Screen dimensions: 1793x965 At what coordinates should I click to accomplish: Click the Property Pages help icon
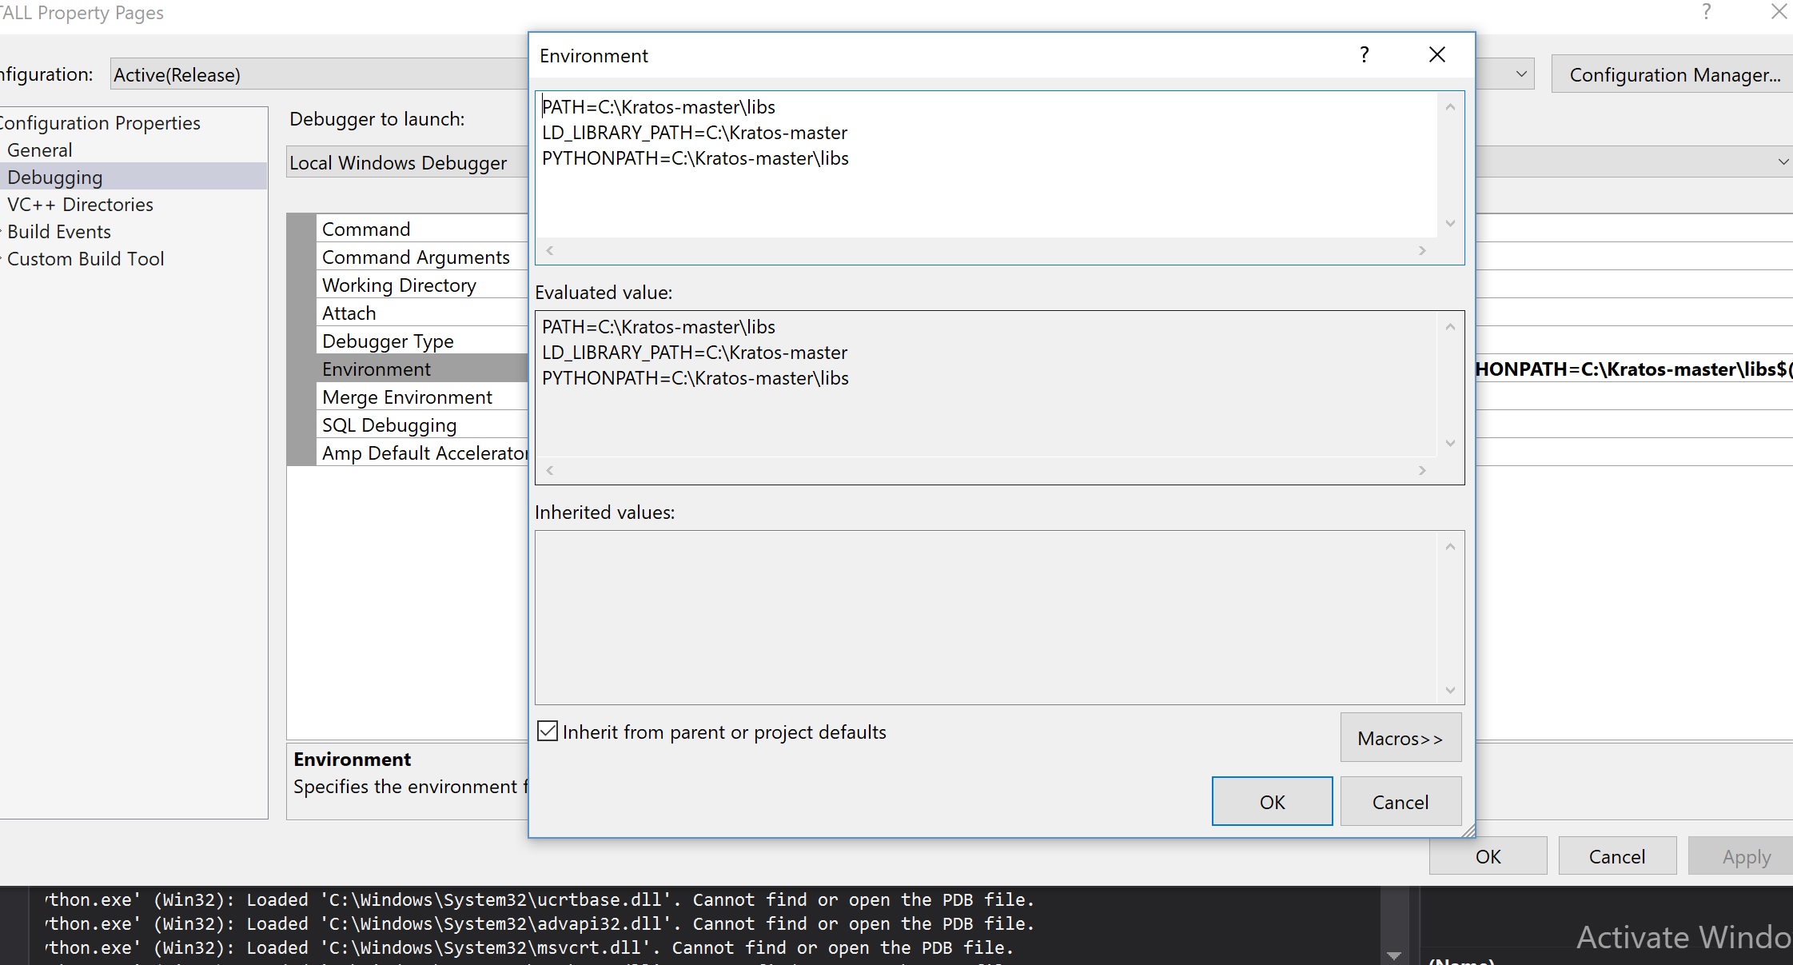click(x=1705, y=12)
